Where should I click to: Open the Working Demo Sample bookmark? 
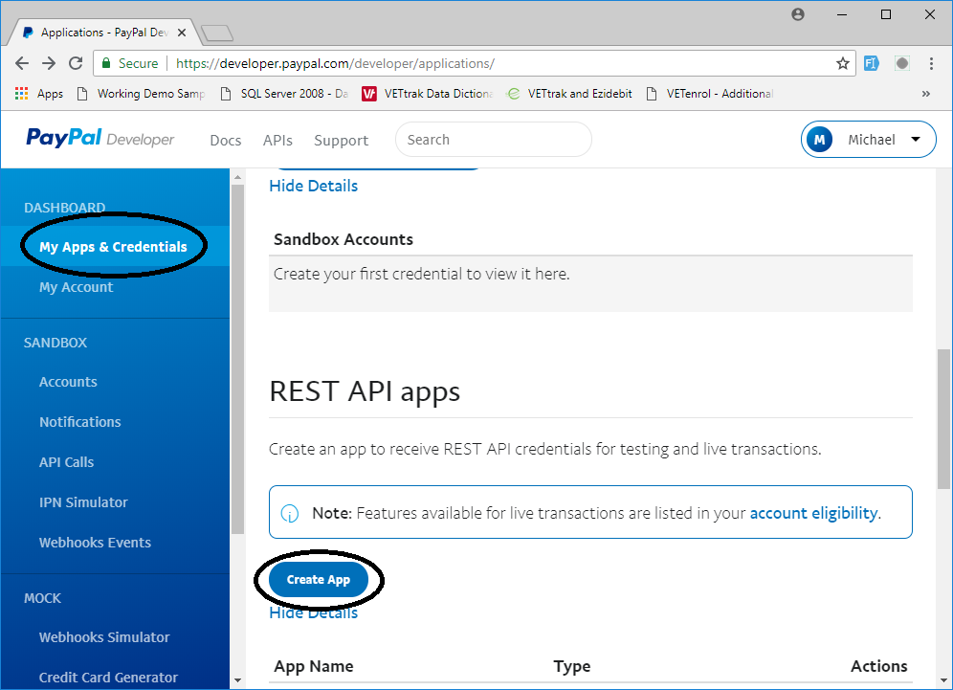[x=141, y=94]
